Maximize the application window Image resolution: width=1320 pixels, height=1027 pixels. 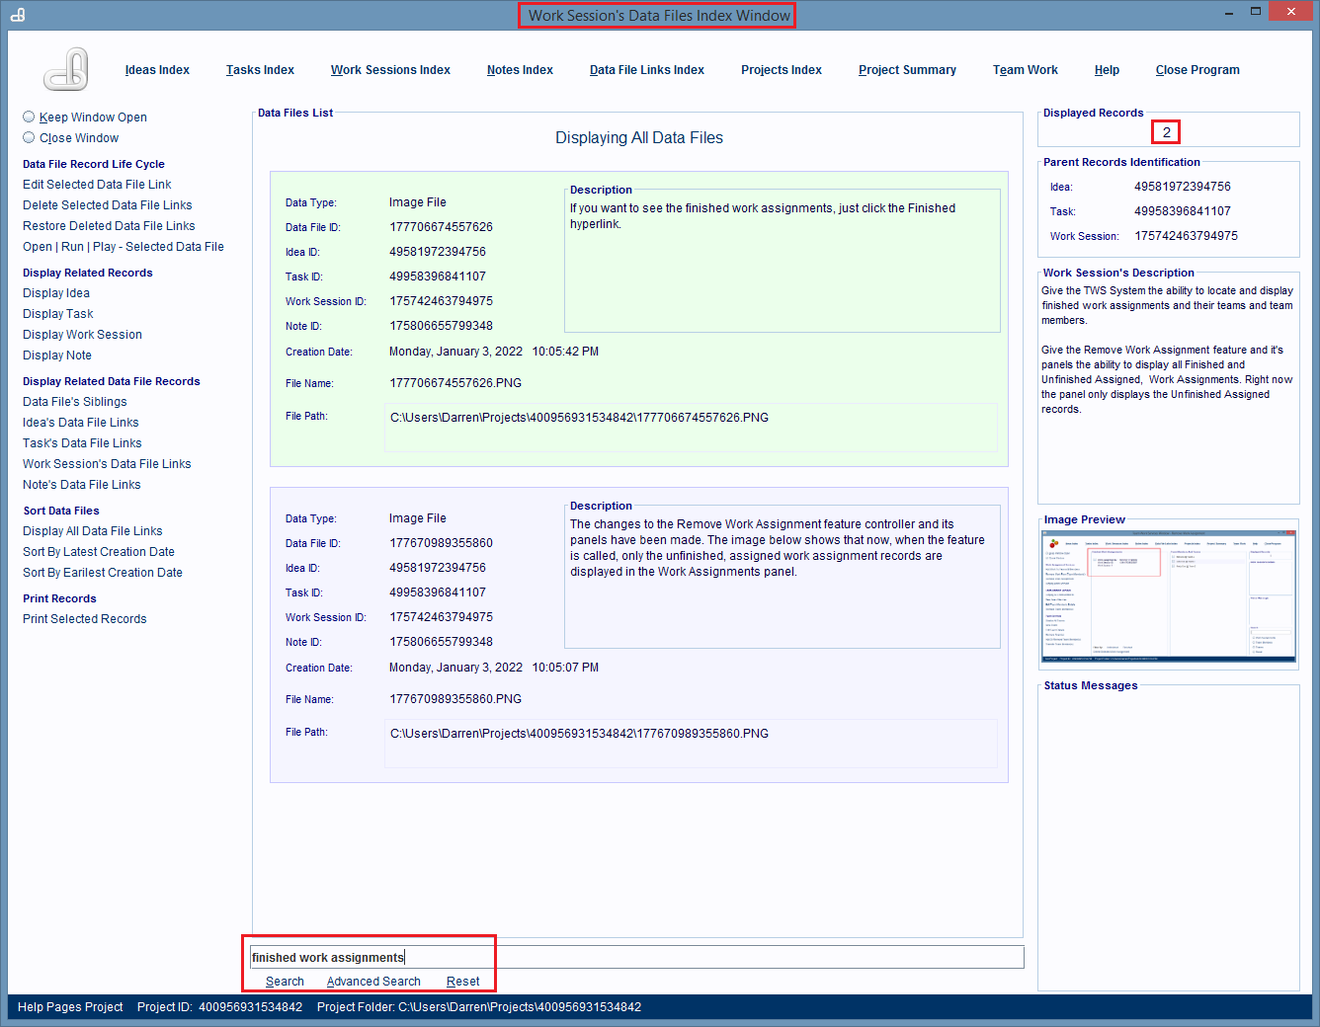[1256, 12]
